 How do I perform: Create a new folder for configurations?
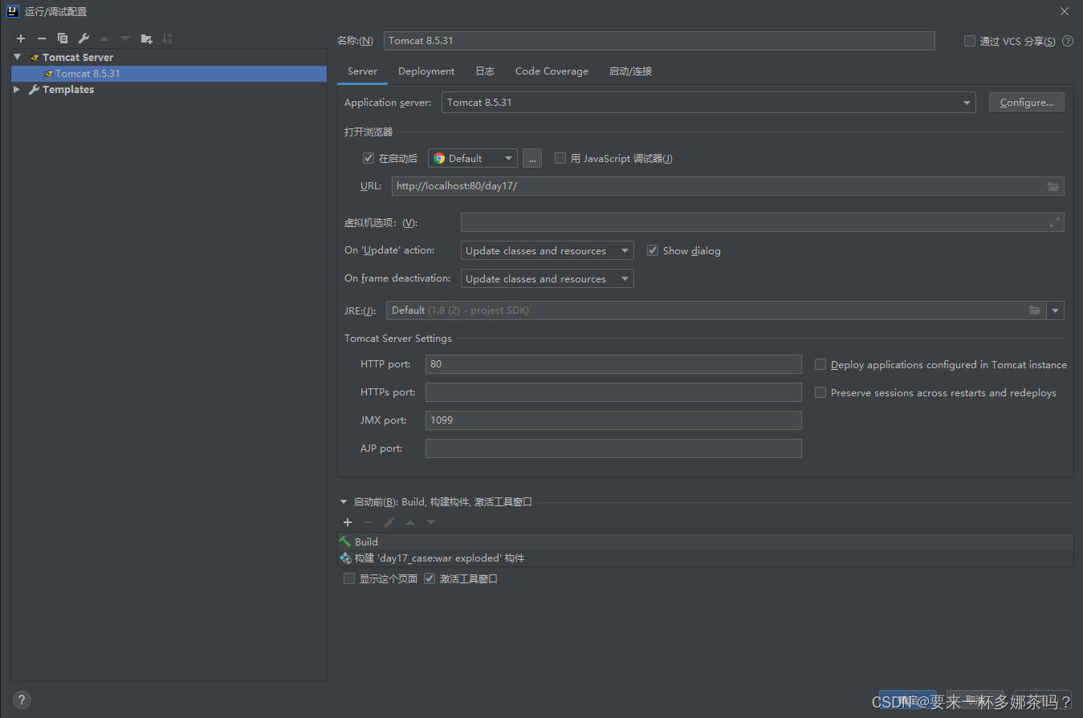point(146,39)
